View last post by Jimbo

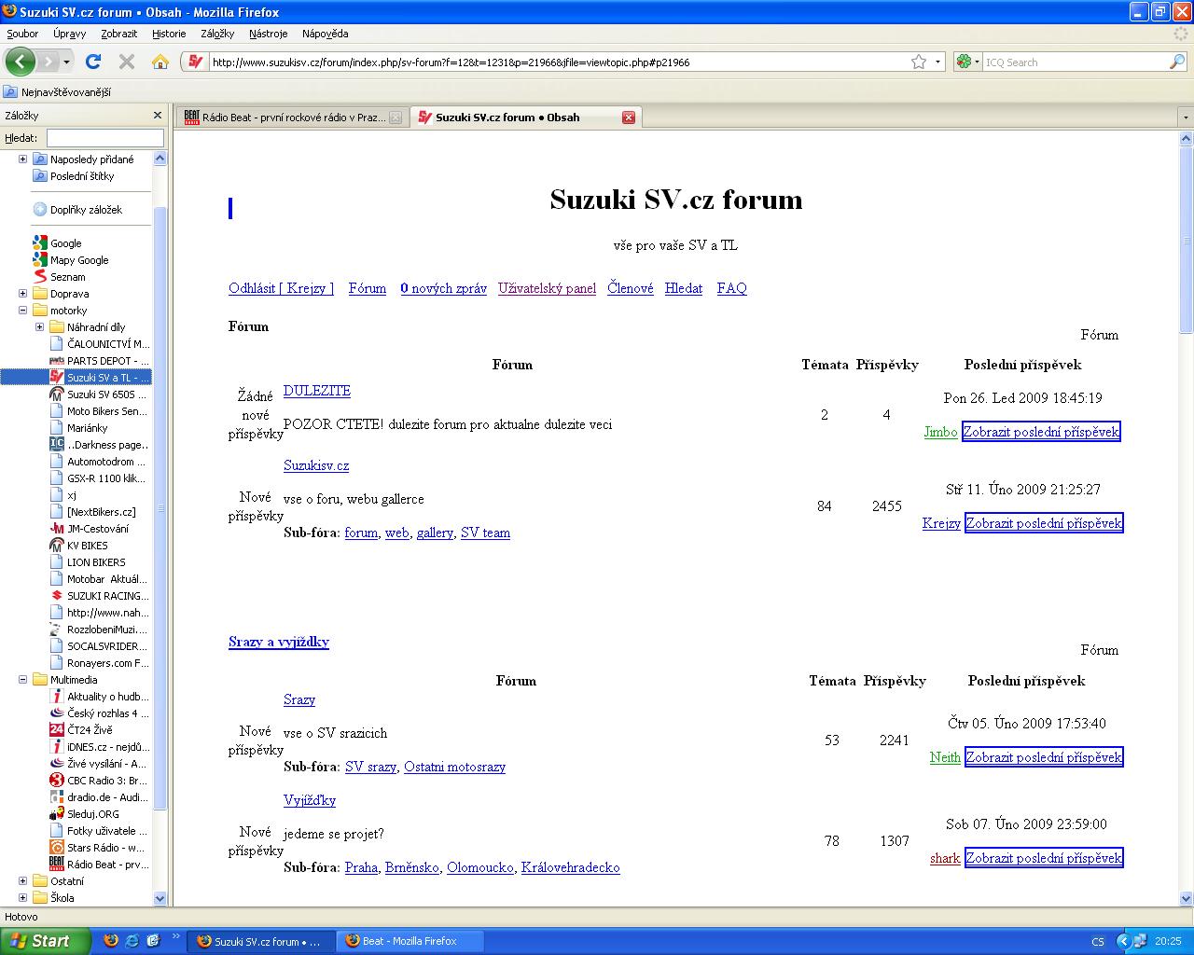(1041, 432)
